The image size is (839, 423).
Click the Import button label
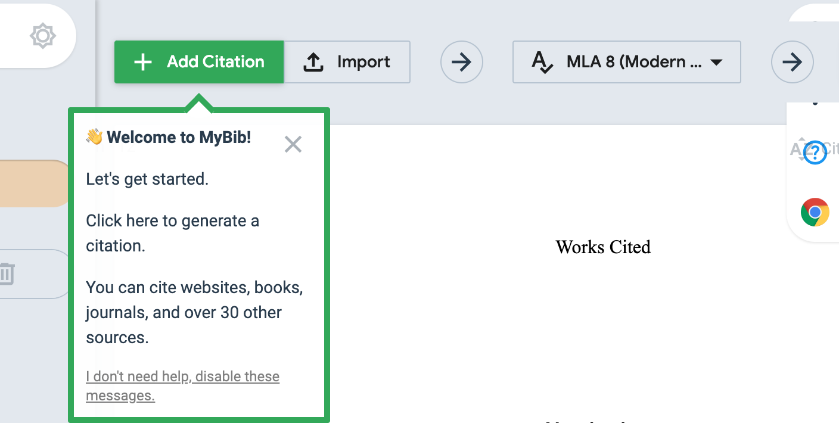(363, 62)
